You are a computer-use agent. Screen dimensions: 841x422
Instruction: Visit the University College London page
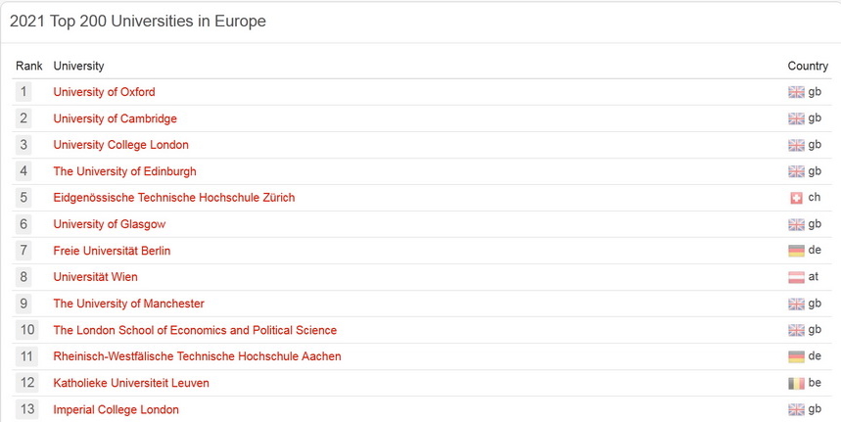click(x=120, y=145)
